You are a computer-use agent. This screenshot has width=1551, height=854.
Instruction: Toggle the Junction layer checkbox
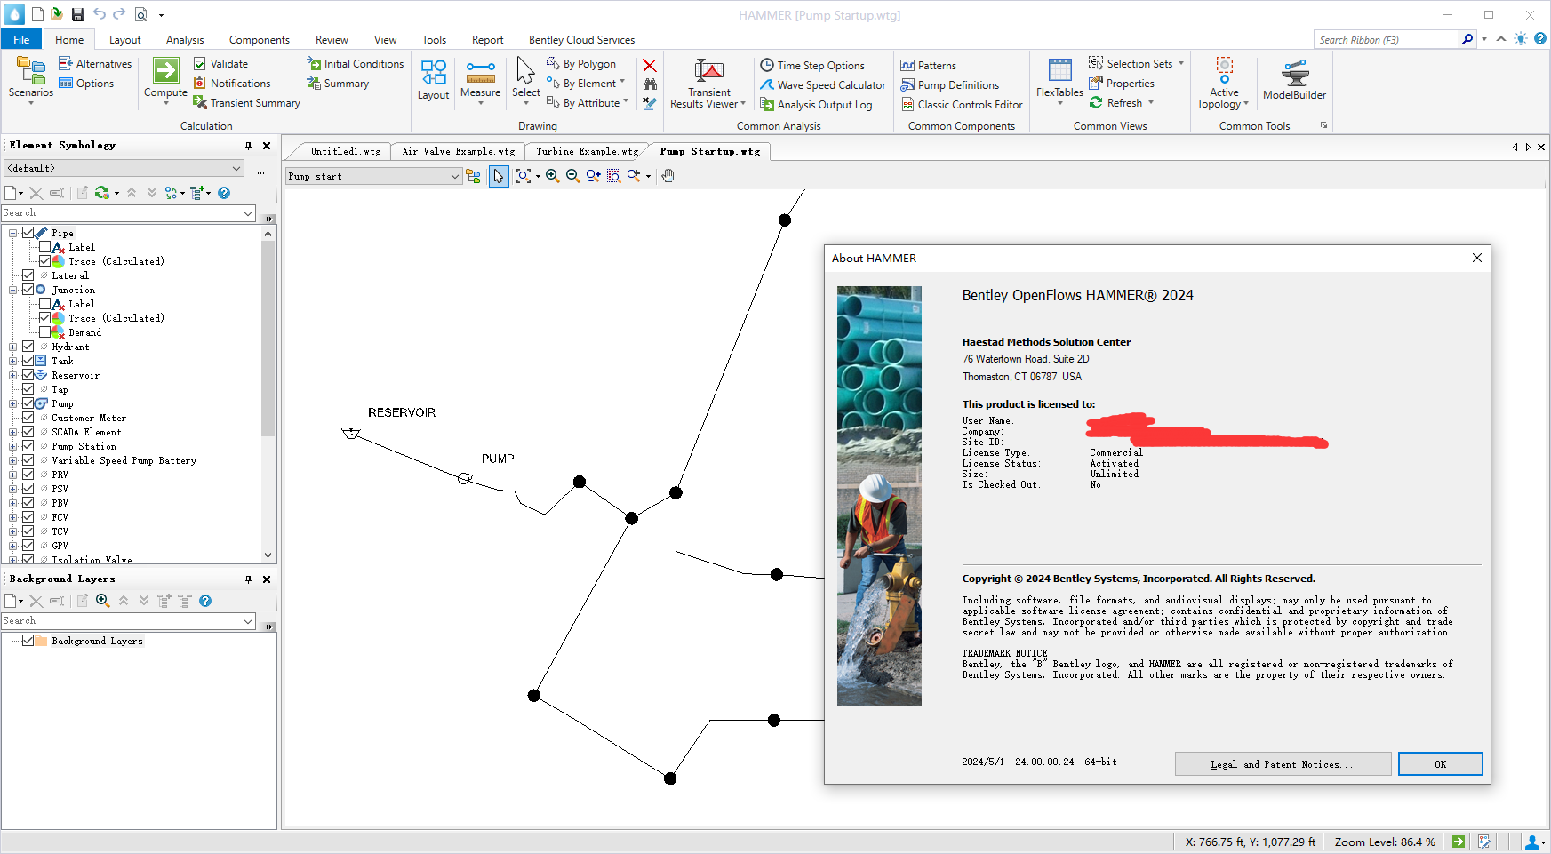pyautogui.click(x=28, y=290)
